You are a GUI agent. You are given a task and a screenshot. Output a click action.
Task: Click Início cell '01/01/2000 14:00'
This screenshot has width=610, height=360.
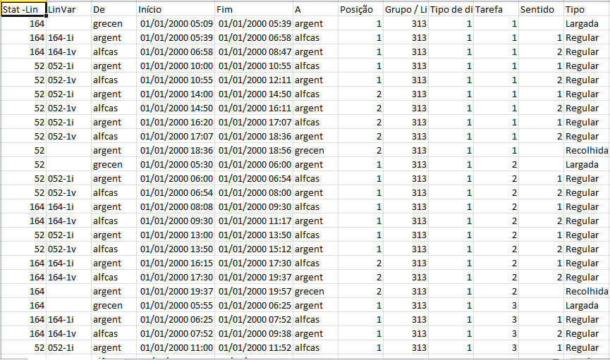click(x=176, y=94)
